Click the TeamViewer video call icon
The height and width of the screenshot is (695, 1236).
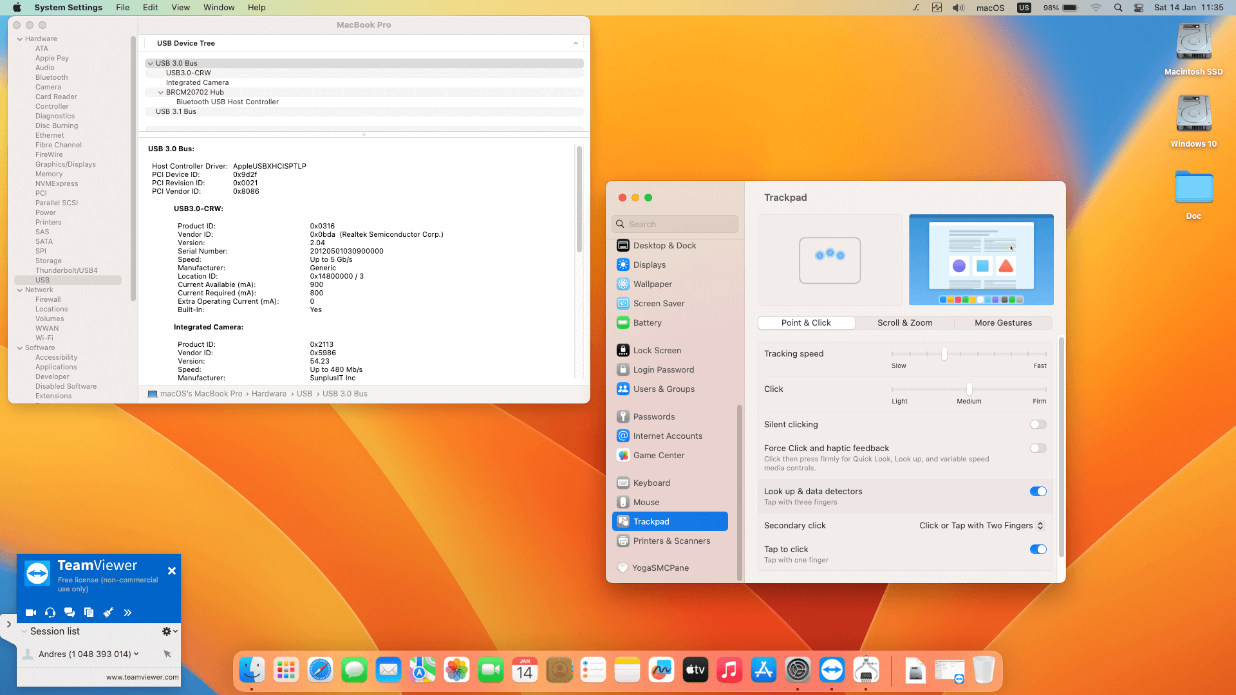coord(30,613)
